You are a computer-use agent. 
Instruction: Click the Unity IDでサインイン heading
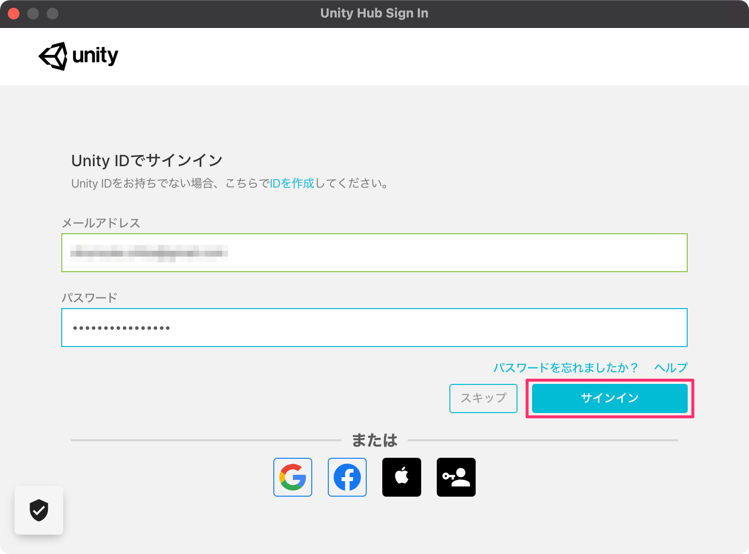147,160
